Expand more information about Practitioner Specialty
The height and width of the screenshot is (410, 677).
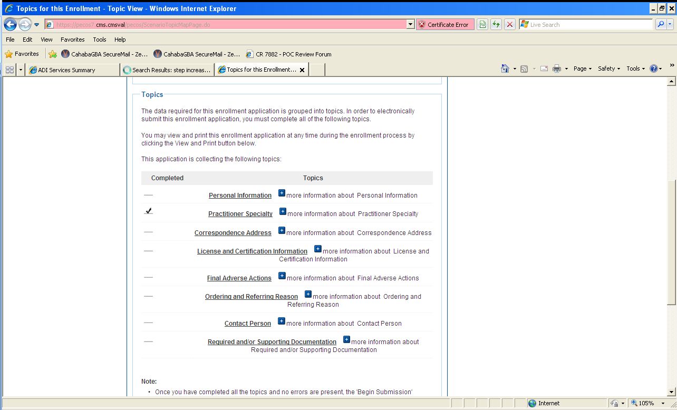pyautogui.click(x=283, y=212)
